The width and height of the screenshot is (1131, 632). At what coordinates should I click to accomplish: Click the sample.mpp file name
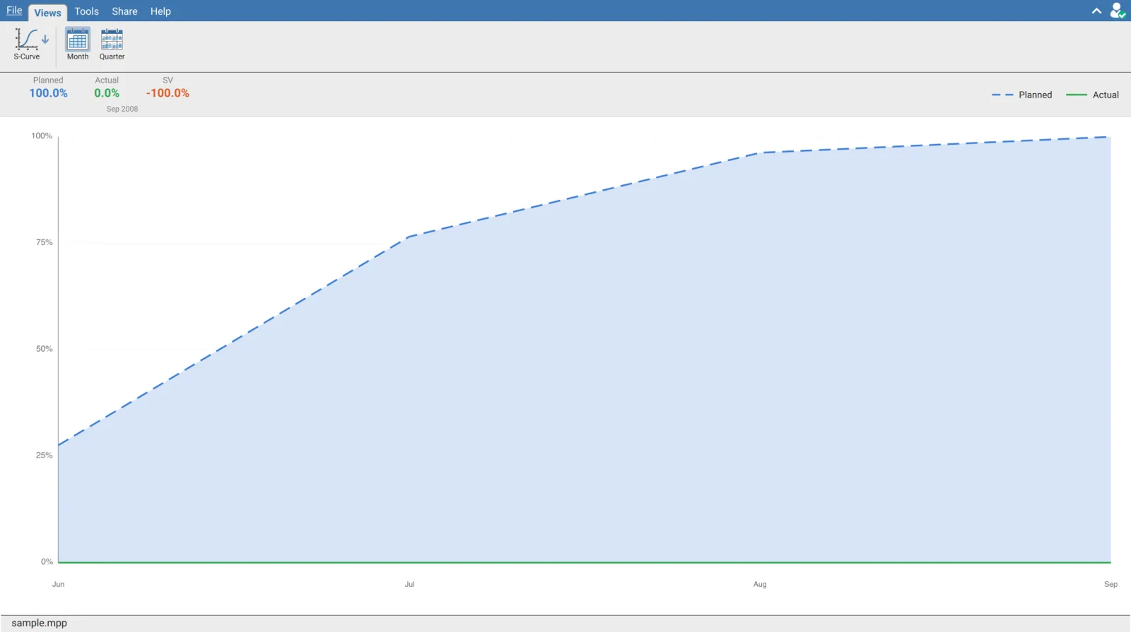click(40, 623)
